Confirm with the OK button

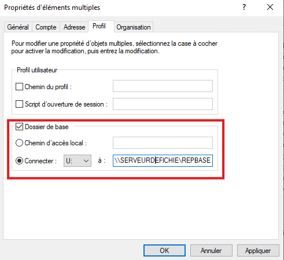click(164, 251)
